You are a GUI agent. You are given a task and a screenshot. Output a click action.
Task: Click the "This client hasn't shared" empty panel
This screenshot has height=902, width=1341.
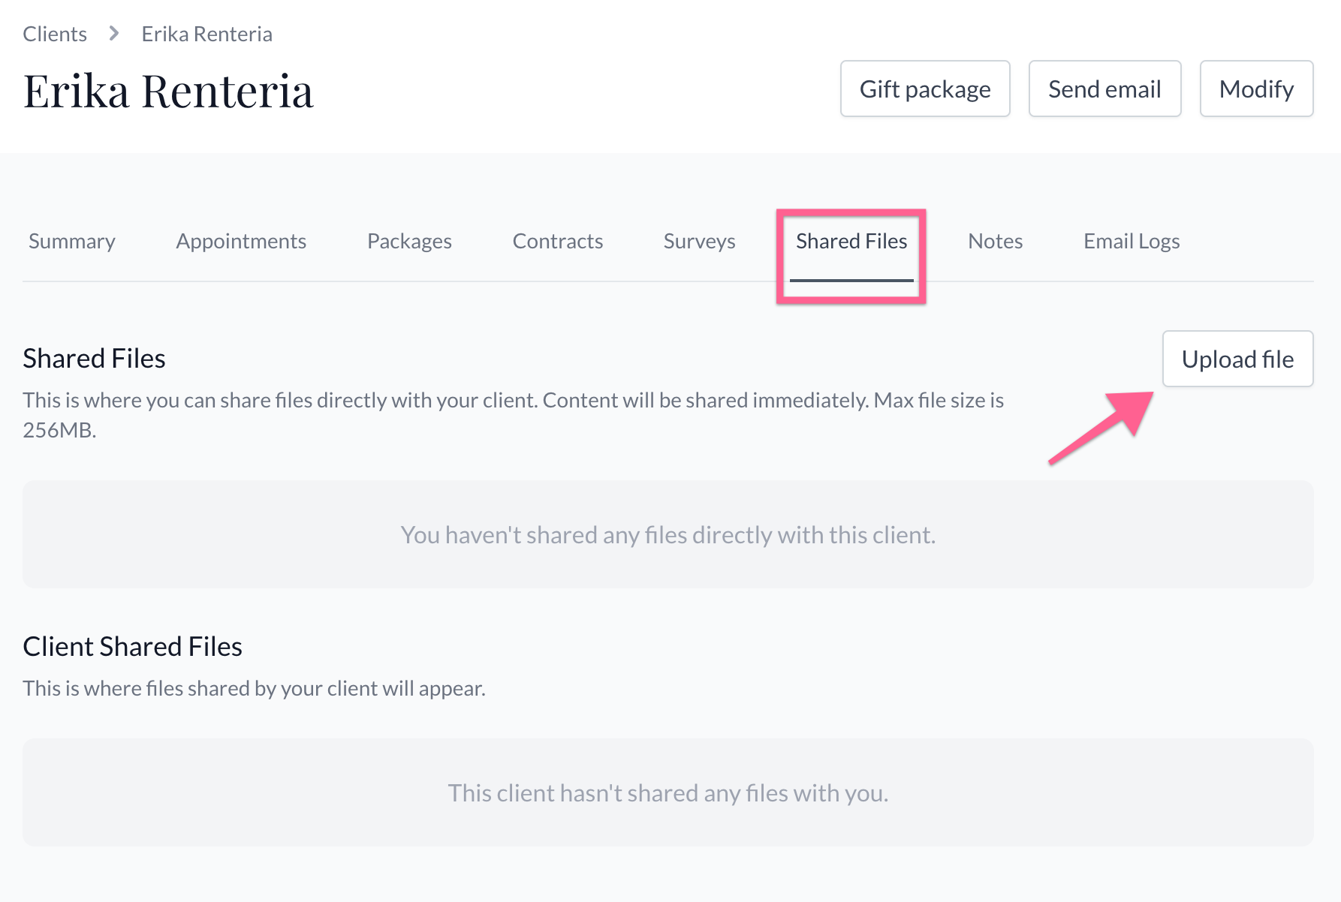pyautogui.click(x=667, y=792)
